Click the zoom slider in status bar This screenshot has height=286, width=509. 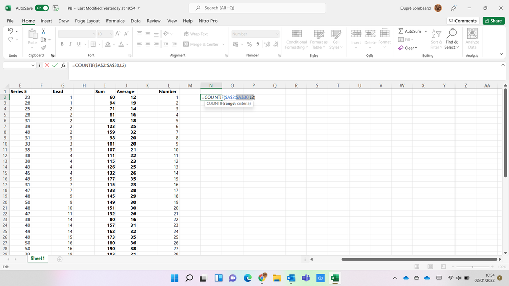tap(473, 267)
